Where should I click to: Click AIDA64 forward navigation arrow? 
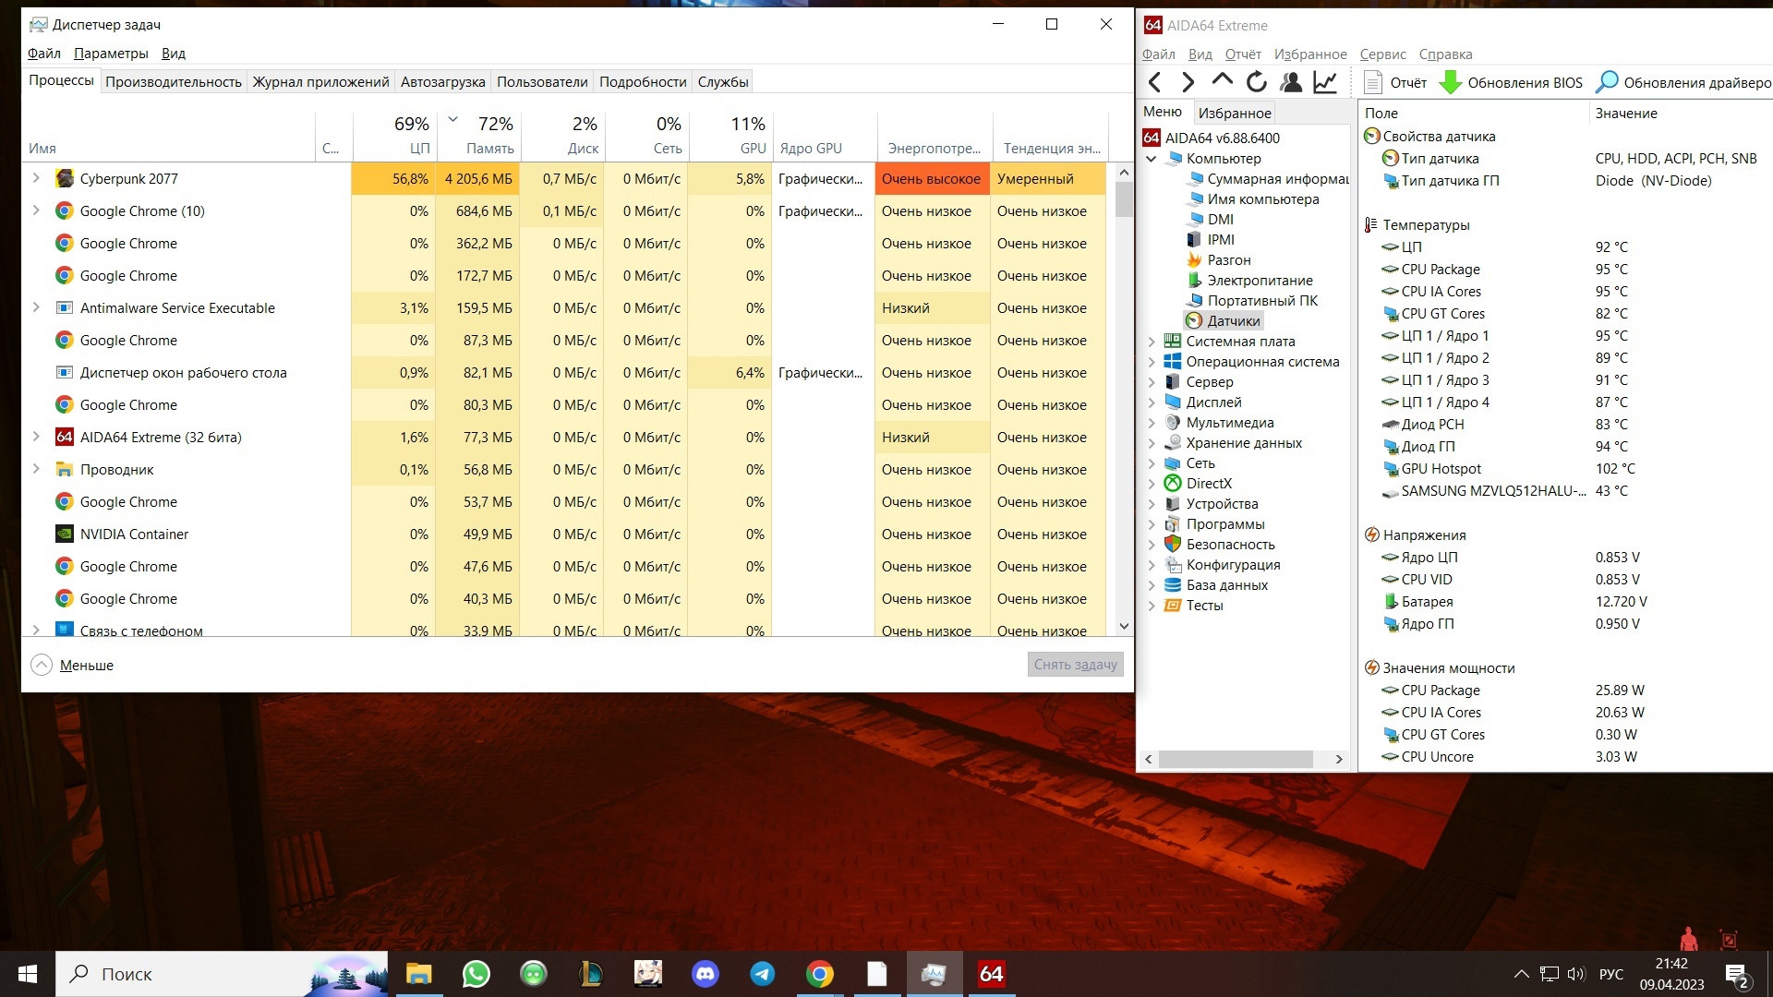click(x=1188, y=82)
